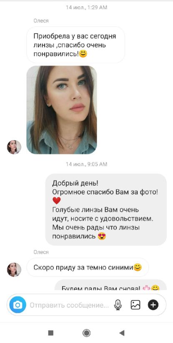Image resolution: width=173 pixels, height=343 pixels.
Task: Open Олеся's avatar beside 'Скоро приду' message
Action: [14, 269]
